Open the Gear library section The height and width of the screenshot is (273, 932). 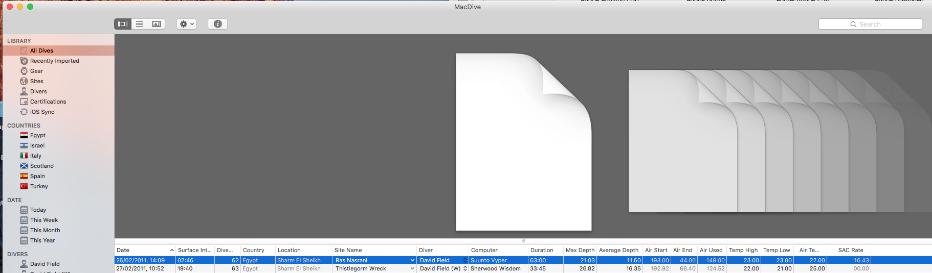point(36,71)
